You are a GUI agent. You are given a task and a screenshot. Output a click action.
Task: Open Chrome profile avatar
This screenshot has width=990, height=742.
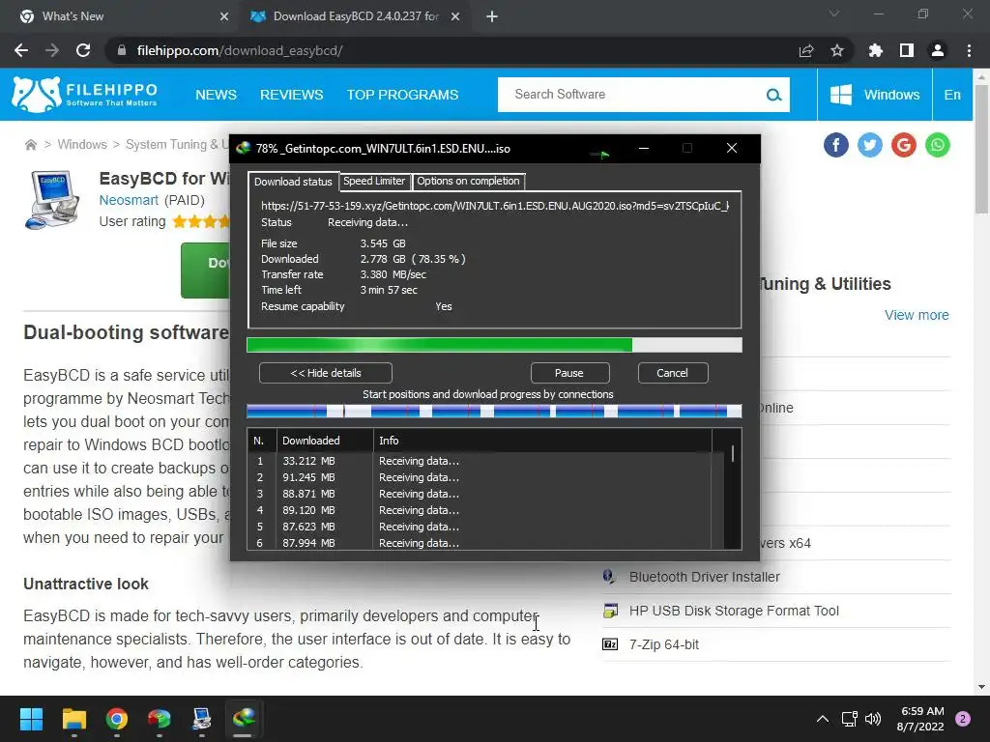pos(938,50)
